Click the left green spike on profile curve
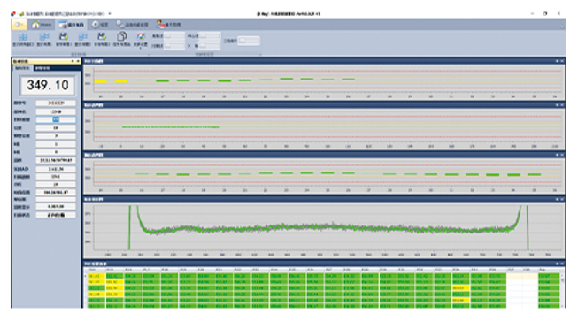Screen dimensions: 578x321 point(129,227)
